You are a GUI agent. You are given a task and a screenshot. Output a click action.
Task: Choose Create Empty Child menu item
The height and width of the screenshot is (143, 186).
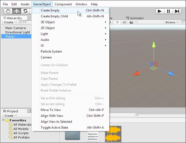click(x=70, y=16)
